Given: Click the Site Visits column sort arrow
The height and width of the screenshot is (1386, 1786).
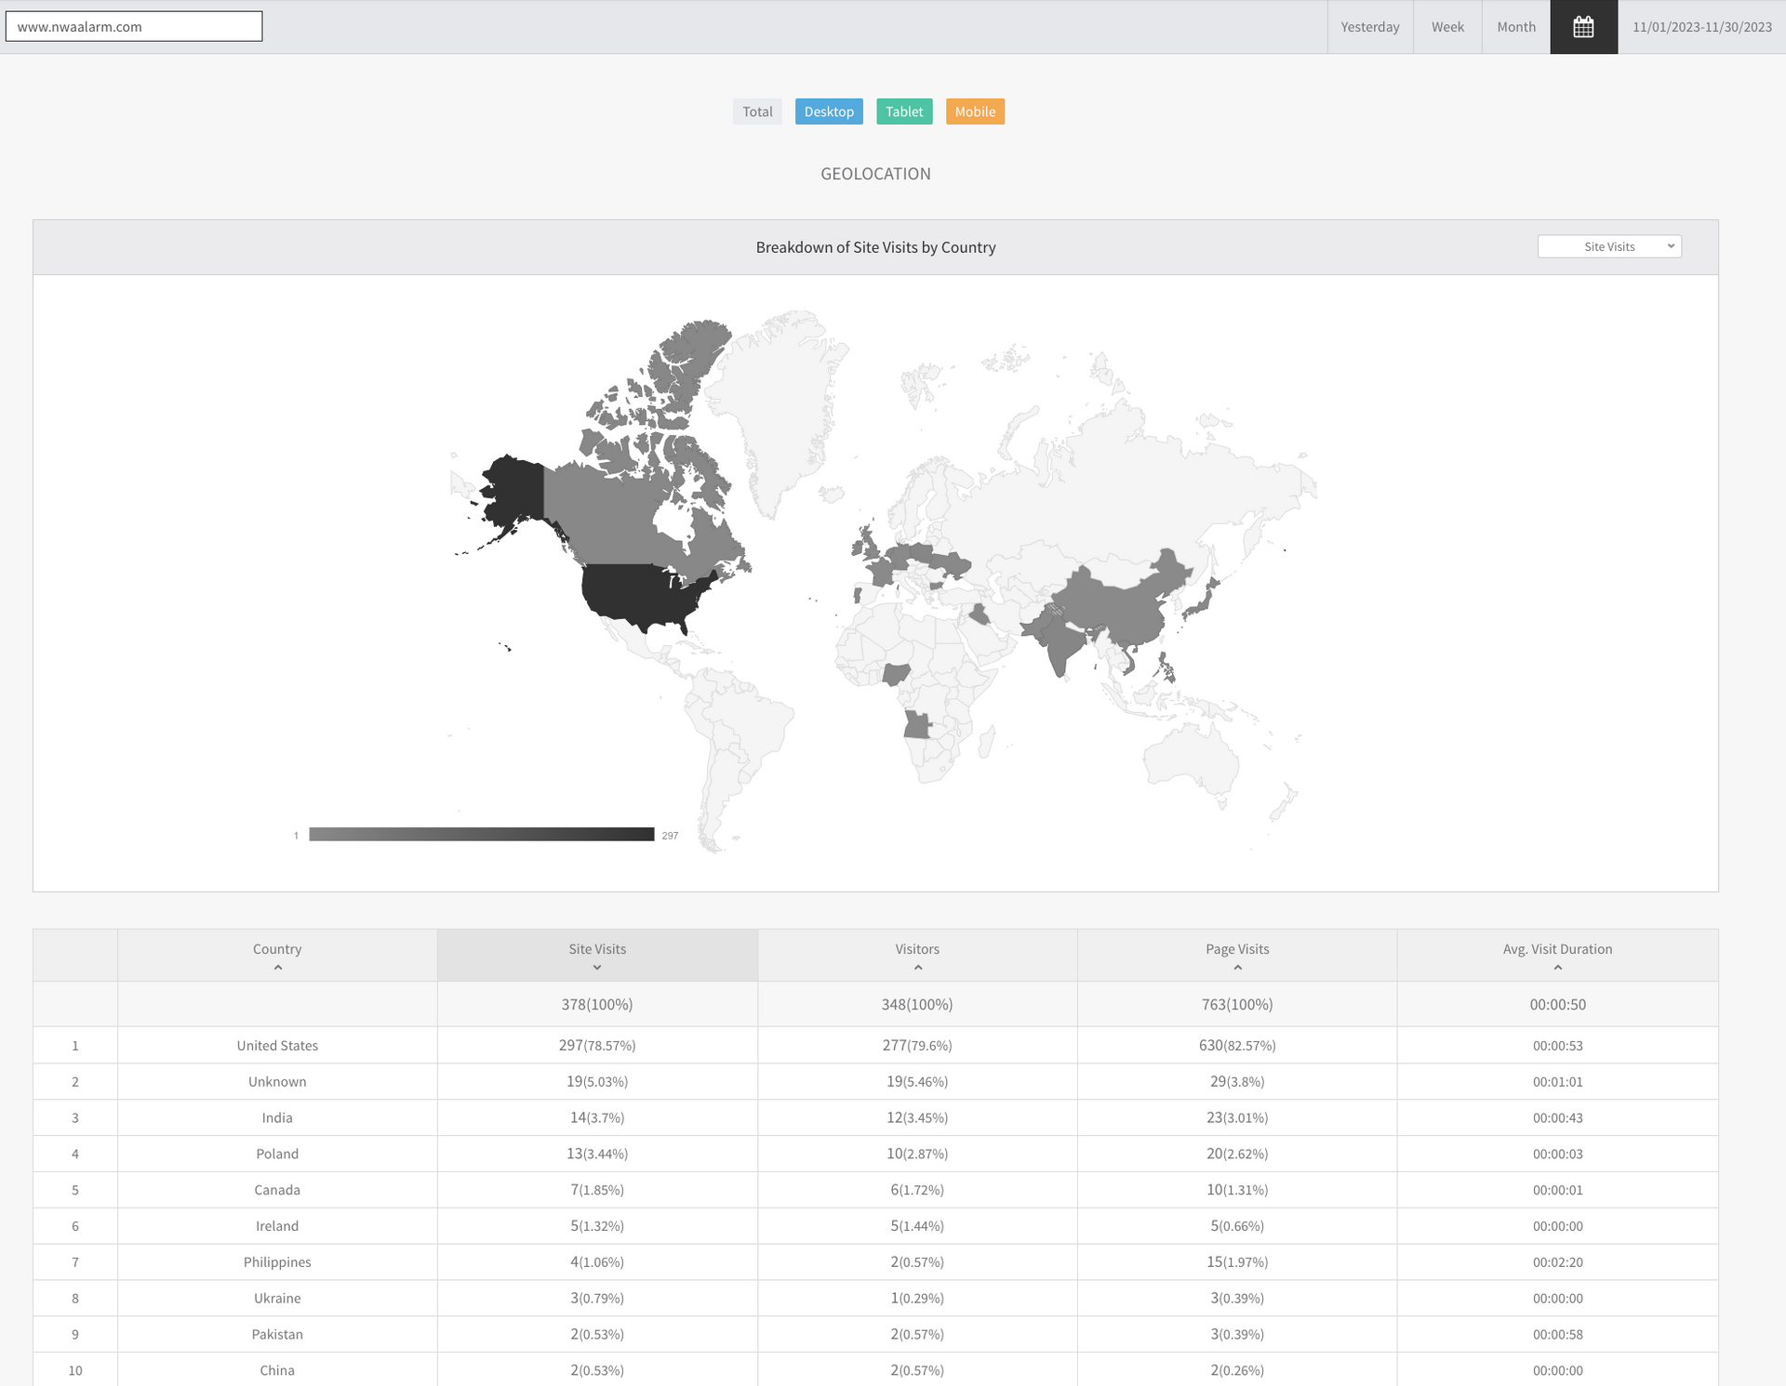Looking at the screenshot, I should 597,968.
